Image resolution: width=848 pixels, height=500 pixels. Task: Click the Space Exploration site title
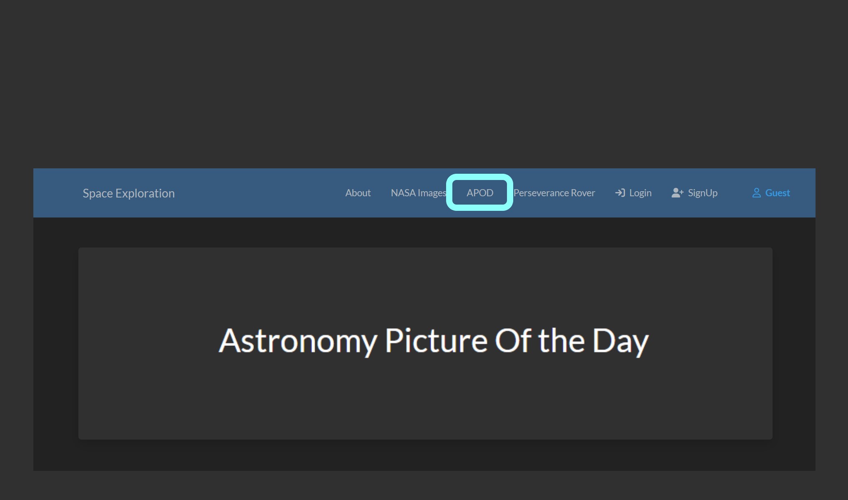[128, 193]
